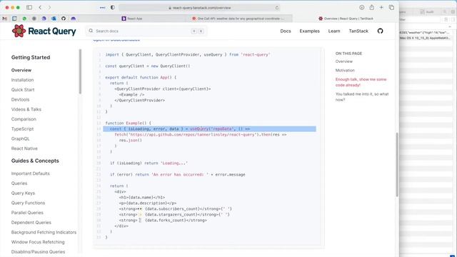Click the import QueryClient code line

[188, 55]
